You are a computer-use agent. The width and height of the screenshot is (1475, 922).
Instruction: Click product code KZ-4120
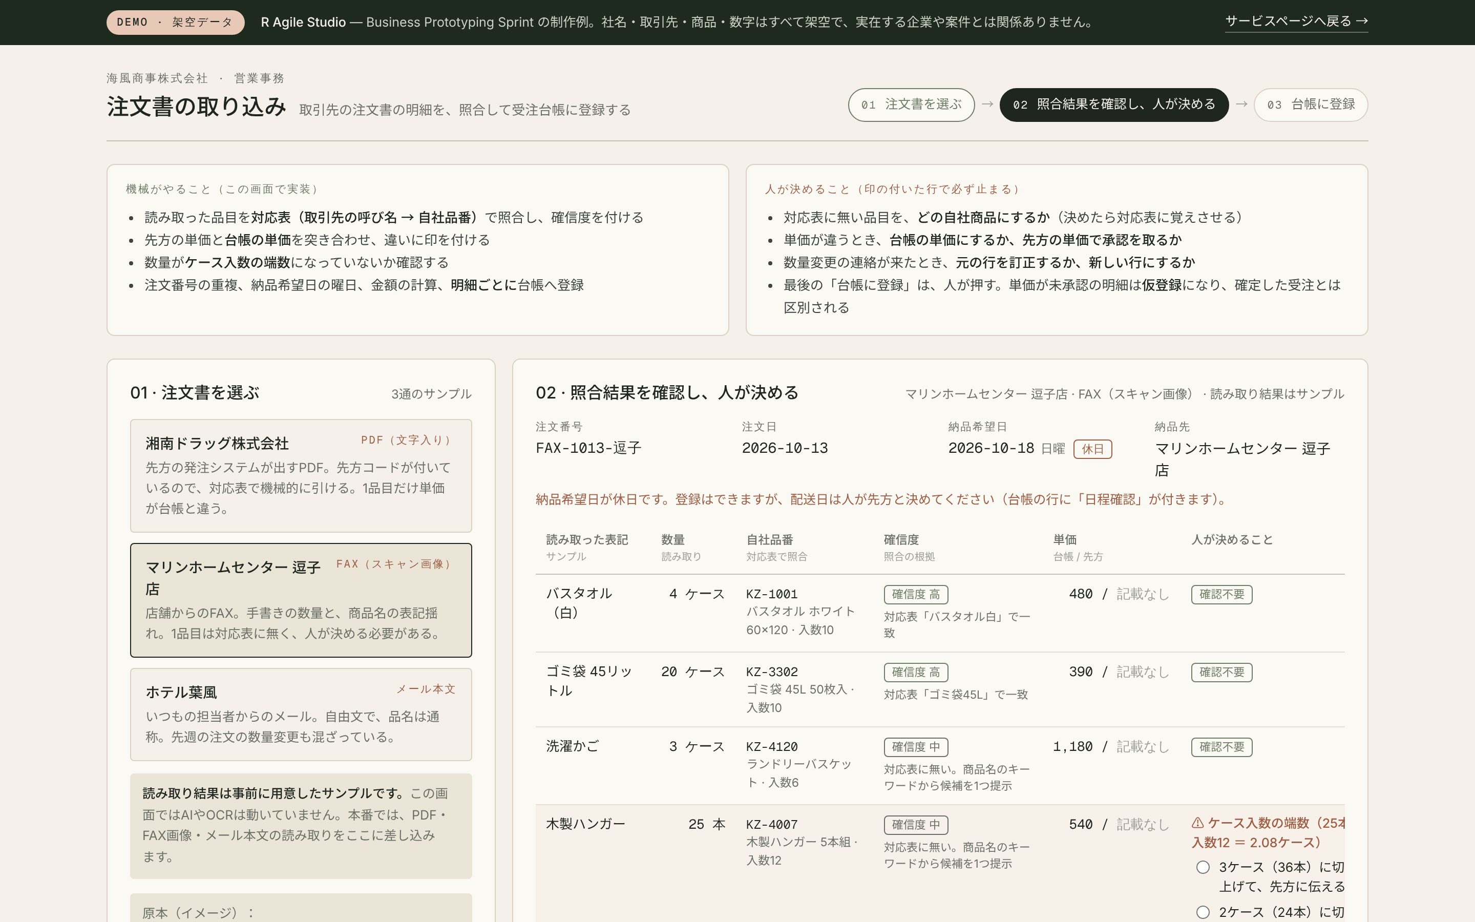(772, 747)
